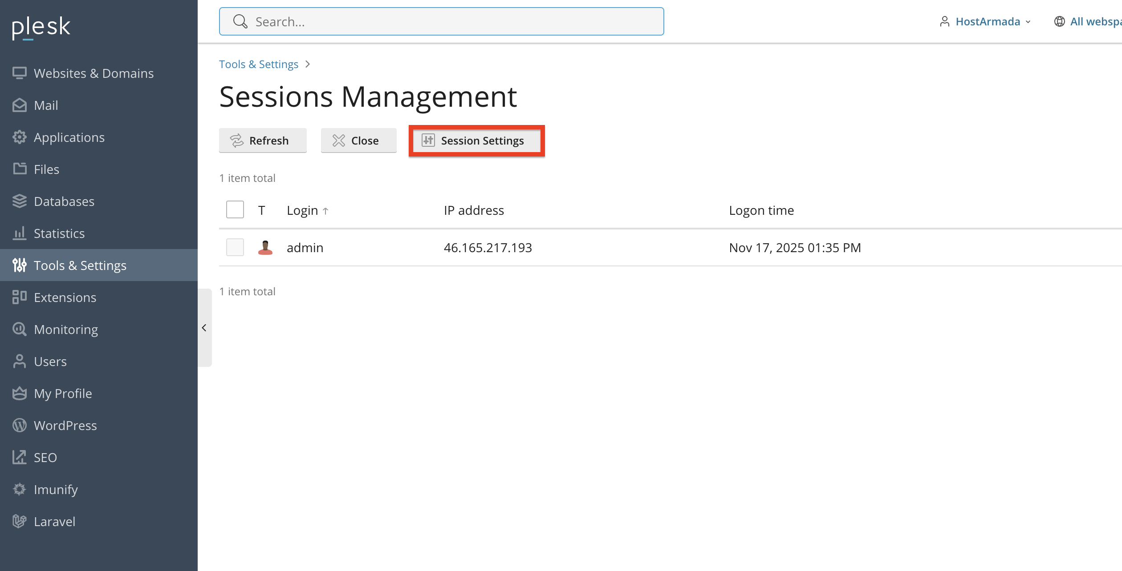Click the Tools & Settings sliders icon
Viewport: 1122px width, 571px height.
tap(20, 265)
